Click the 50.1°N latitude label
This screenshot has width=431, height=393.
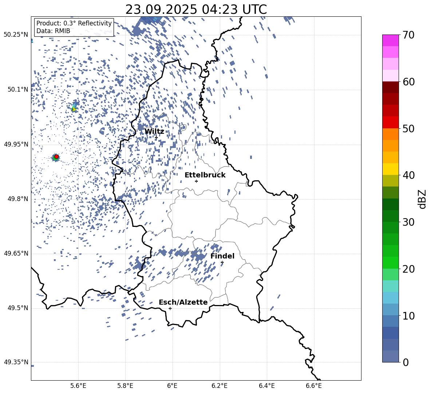pyautogui.click(x=18, y=90)
